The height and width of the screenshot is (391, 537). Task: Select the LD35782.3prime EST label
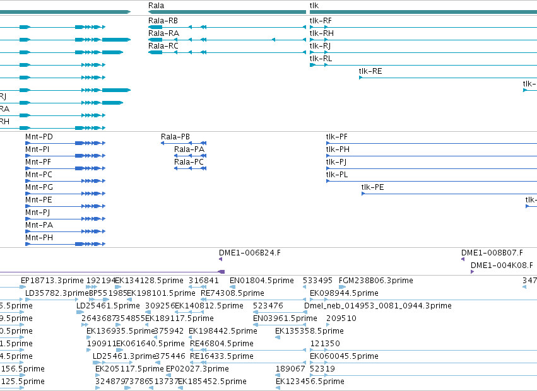[x=57, y=293]
